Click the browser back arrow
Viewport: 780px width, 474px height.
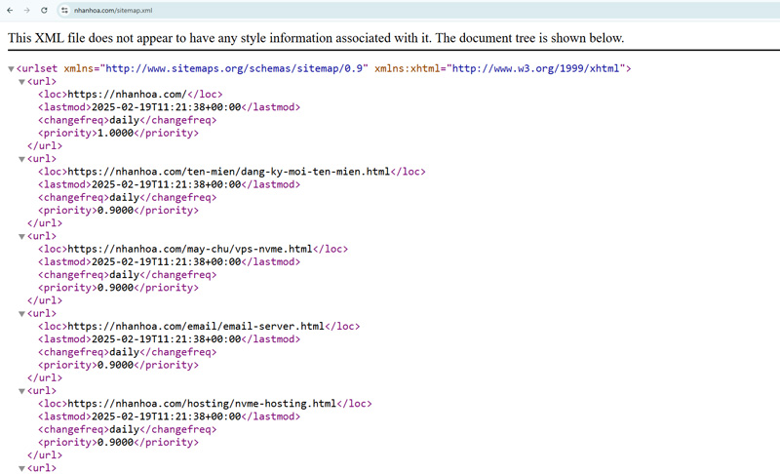point(11,10)
